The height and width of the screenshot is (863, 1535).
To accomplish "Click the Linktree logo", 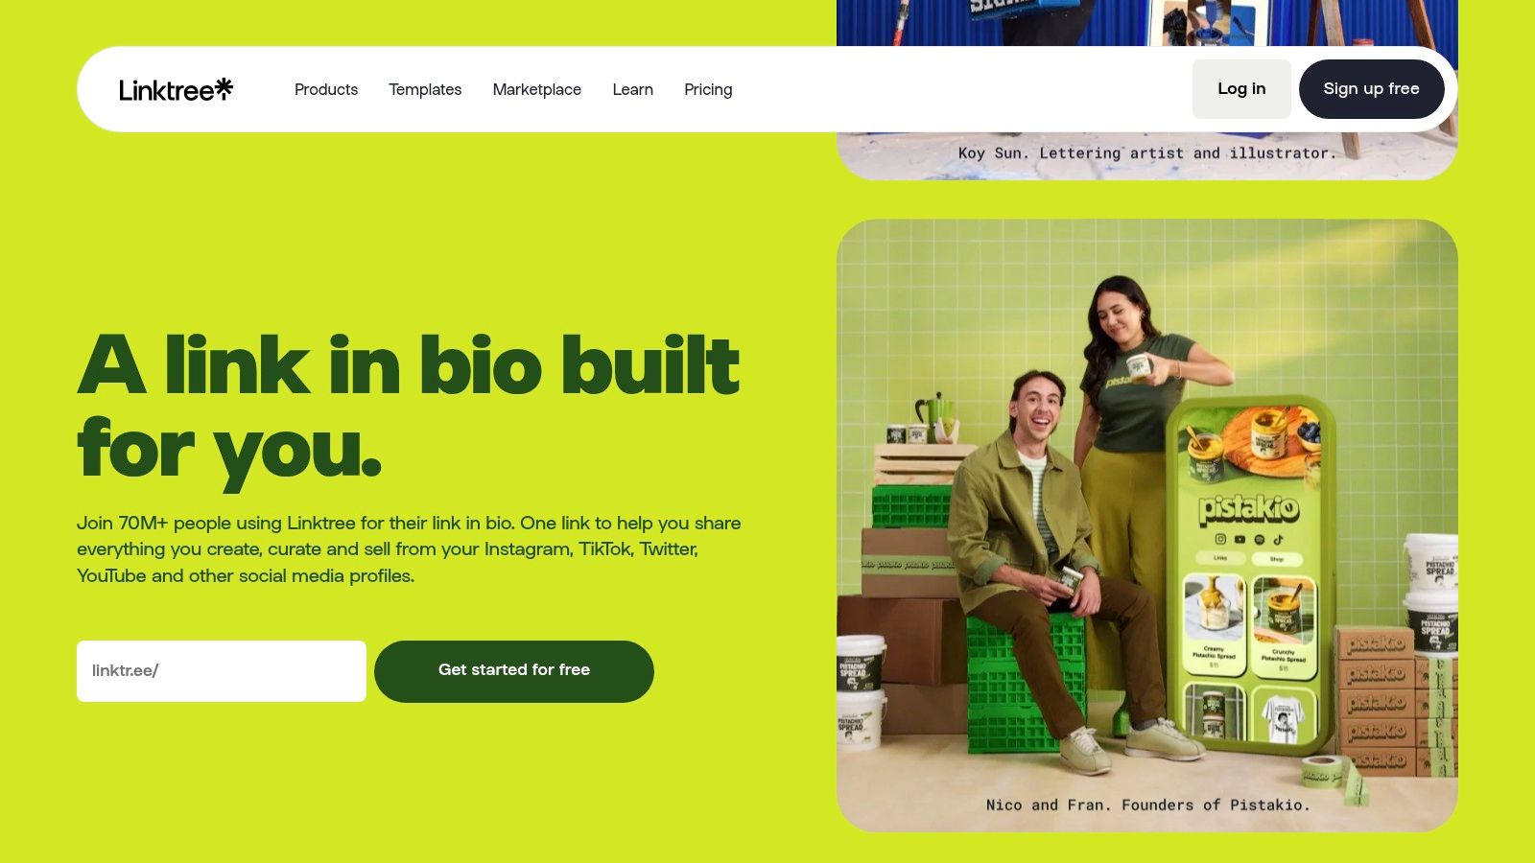I will click(x=176, y=89).
